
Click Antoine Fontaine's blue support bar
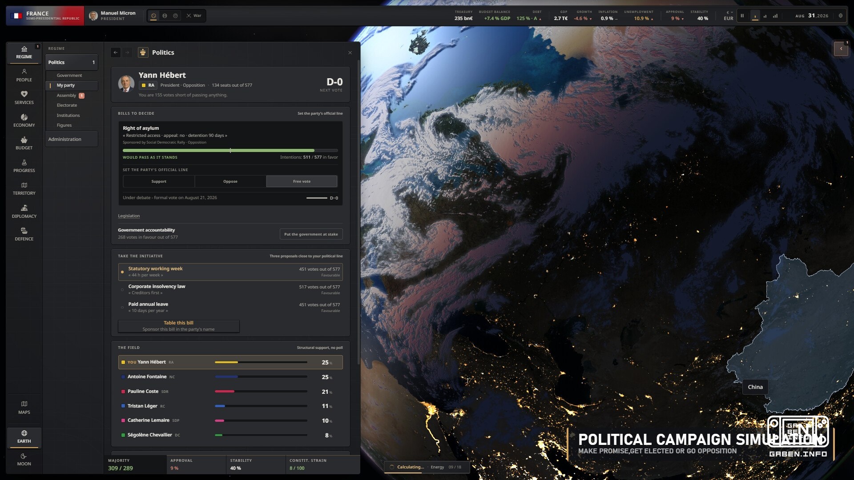(261, 377)
